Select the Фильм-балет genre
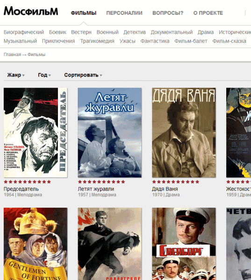 191,41
